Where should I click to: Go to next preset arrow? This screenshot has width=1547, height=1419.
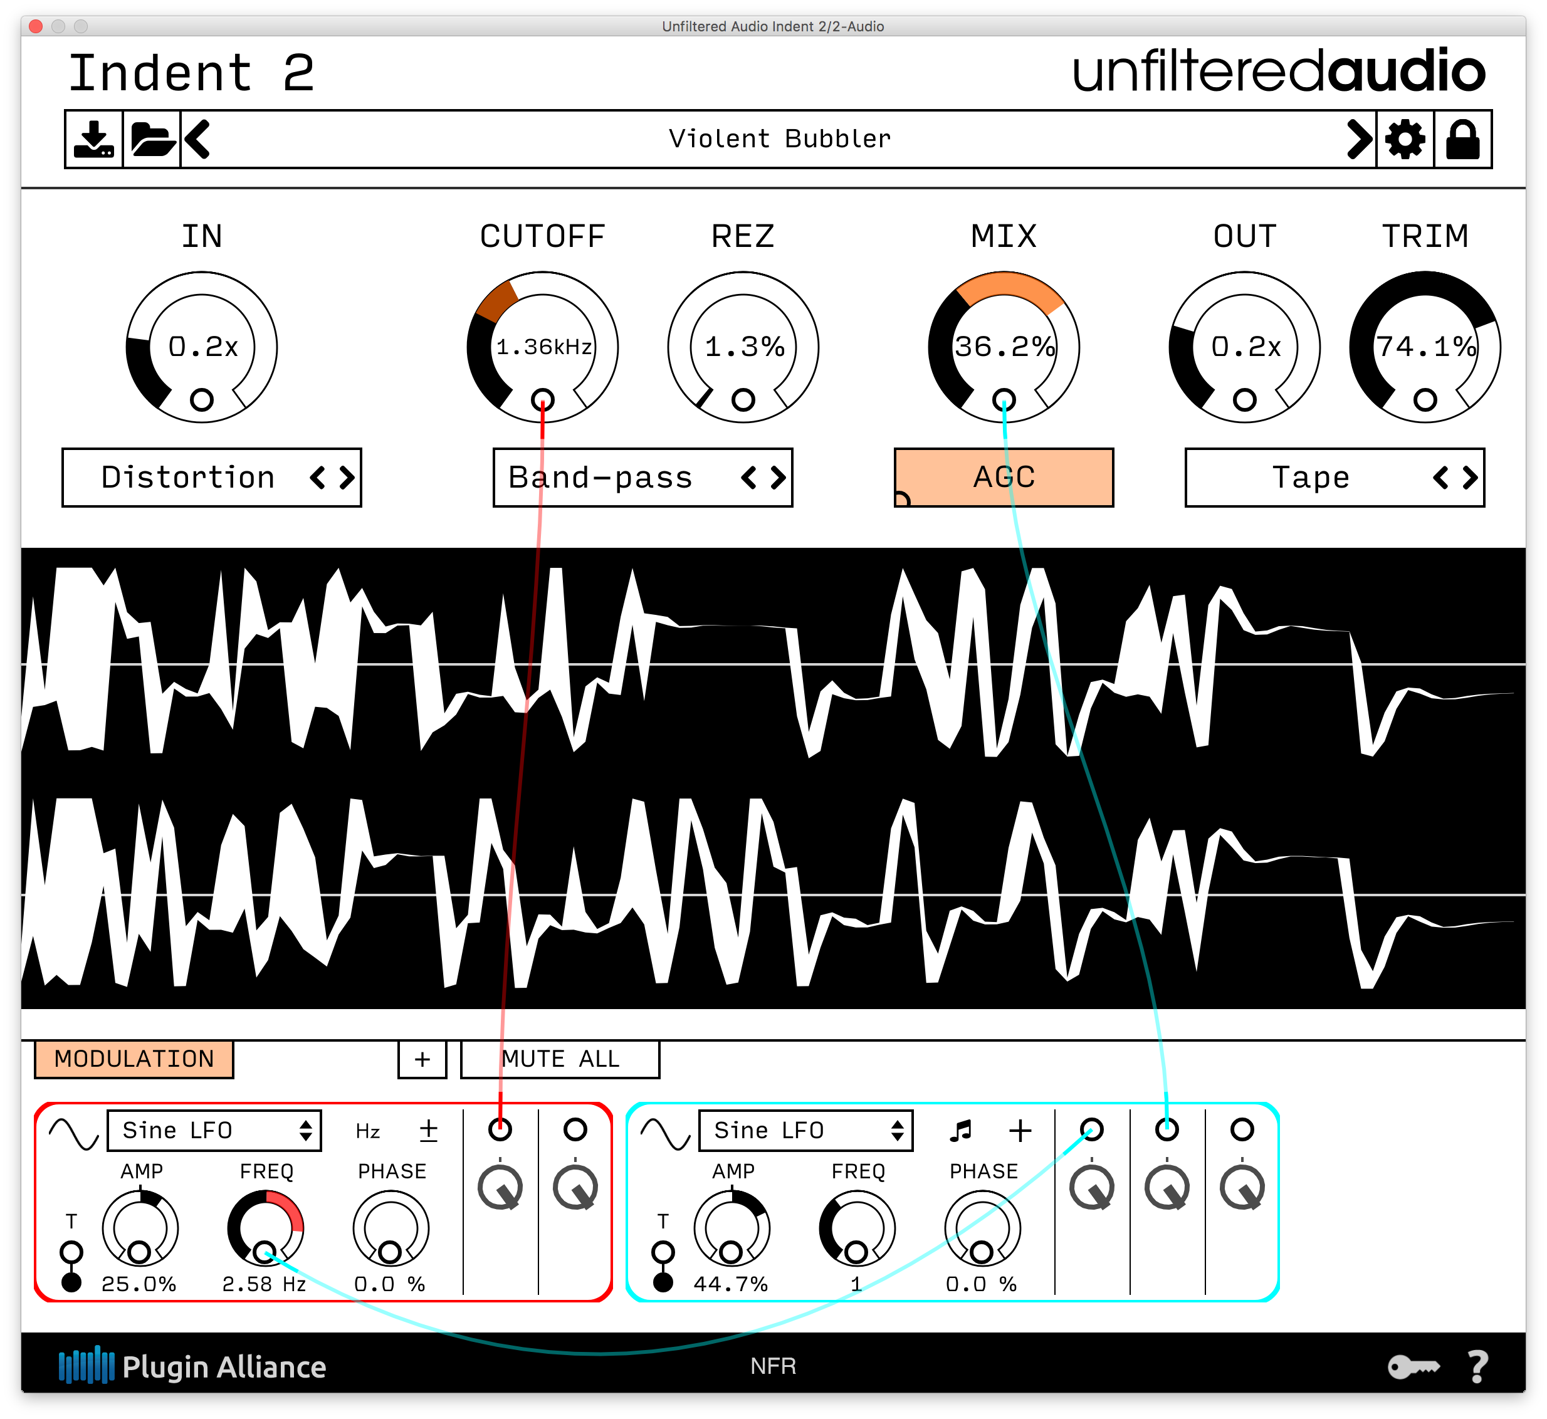pyautogui.click(x=1359, y=139)
